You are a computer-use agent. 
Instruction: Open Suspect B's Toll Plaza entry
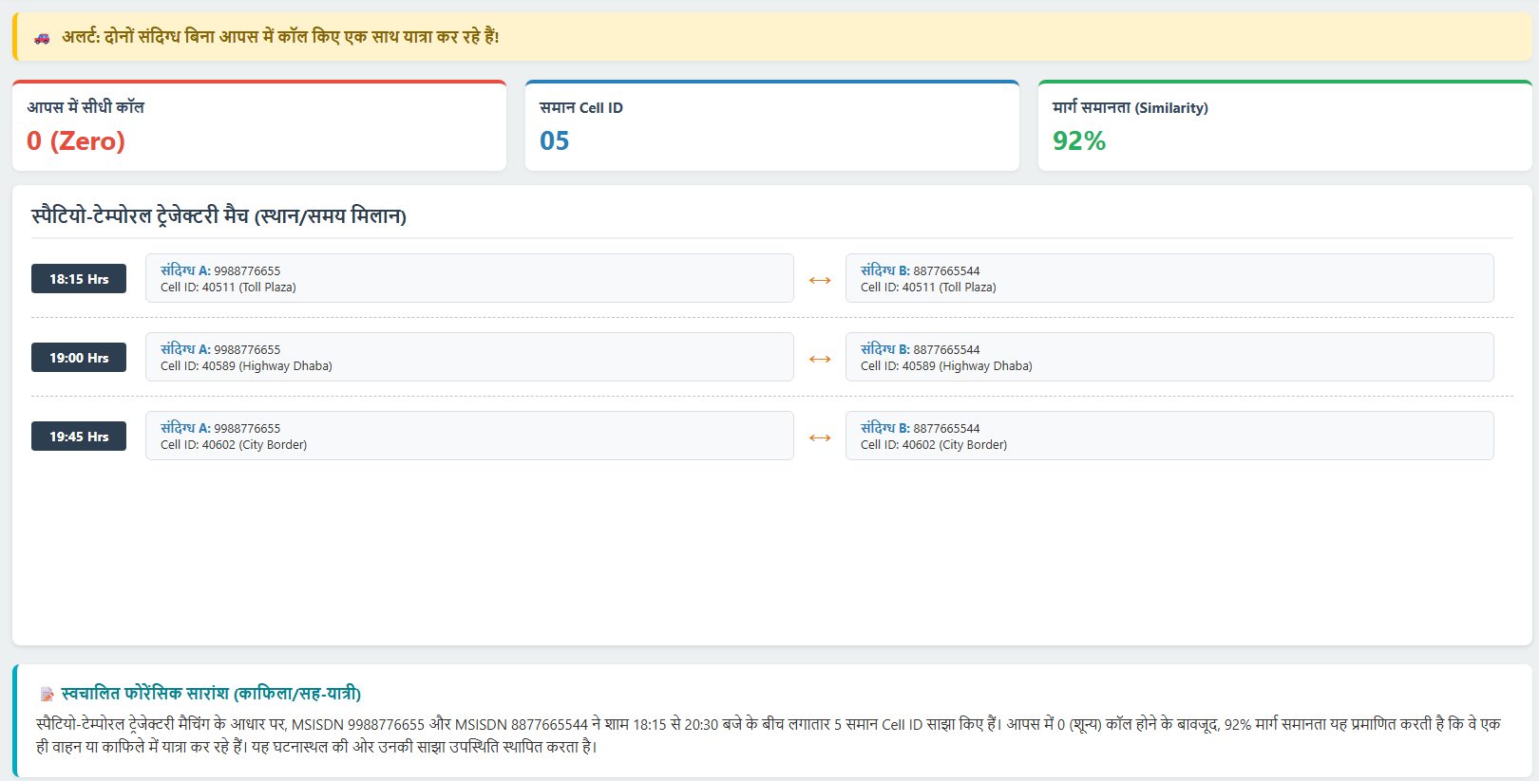point(1168,278)
